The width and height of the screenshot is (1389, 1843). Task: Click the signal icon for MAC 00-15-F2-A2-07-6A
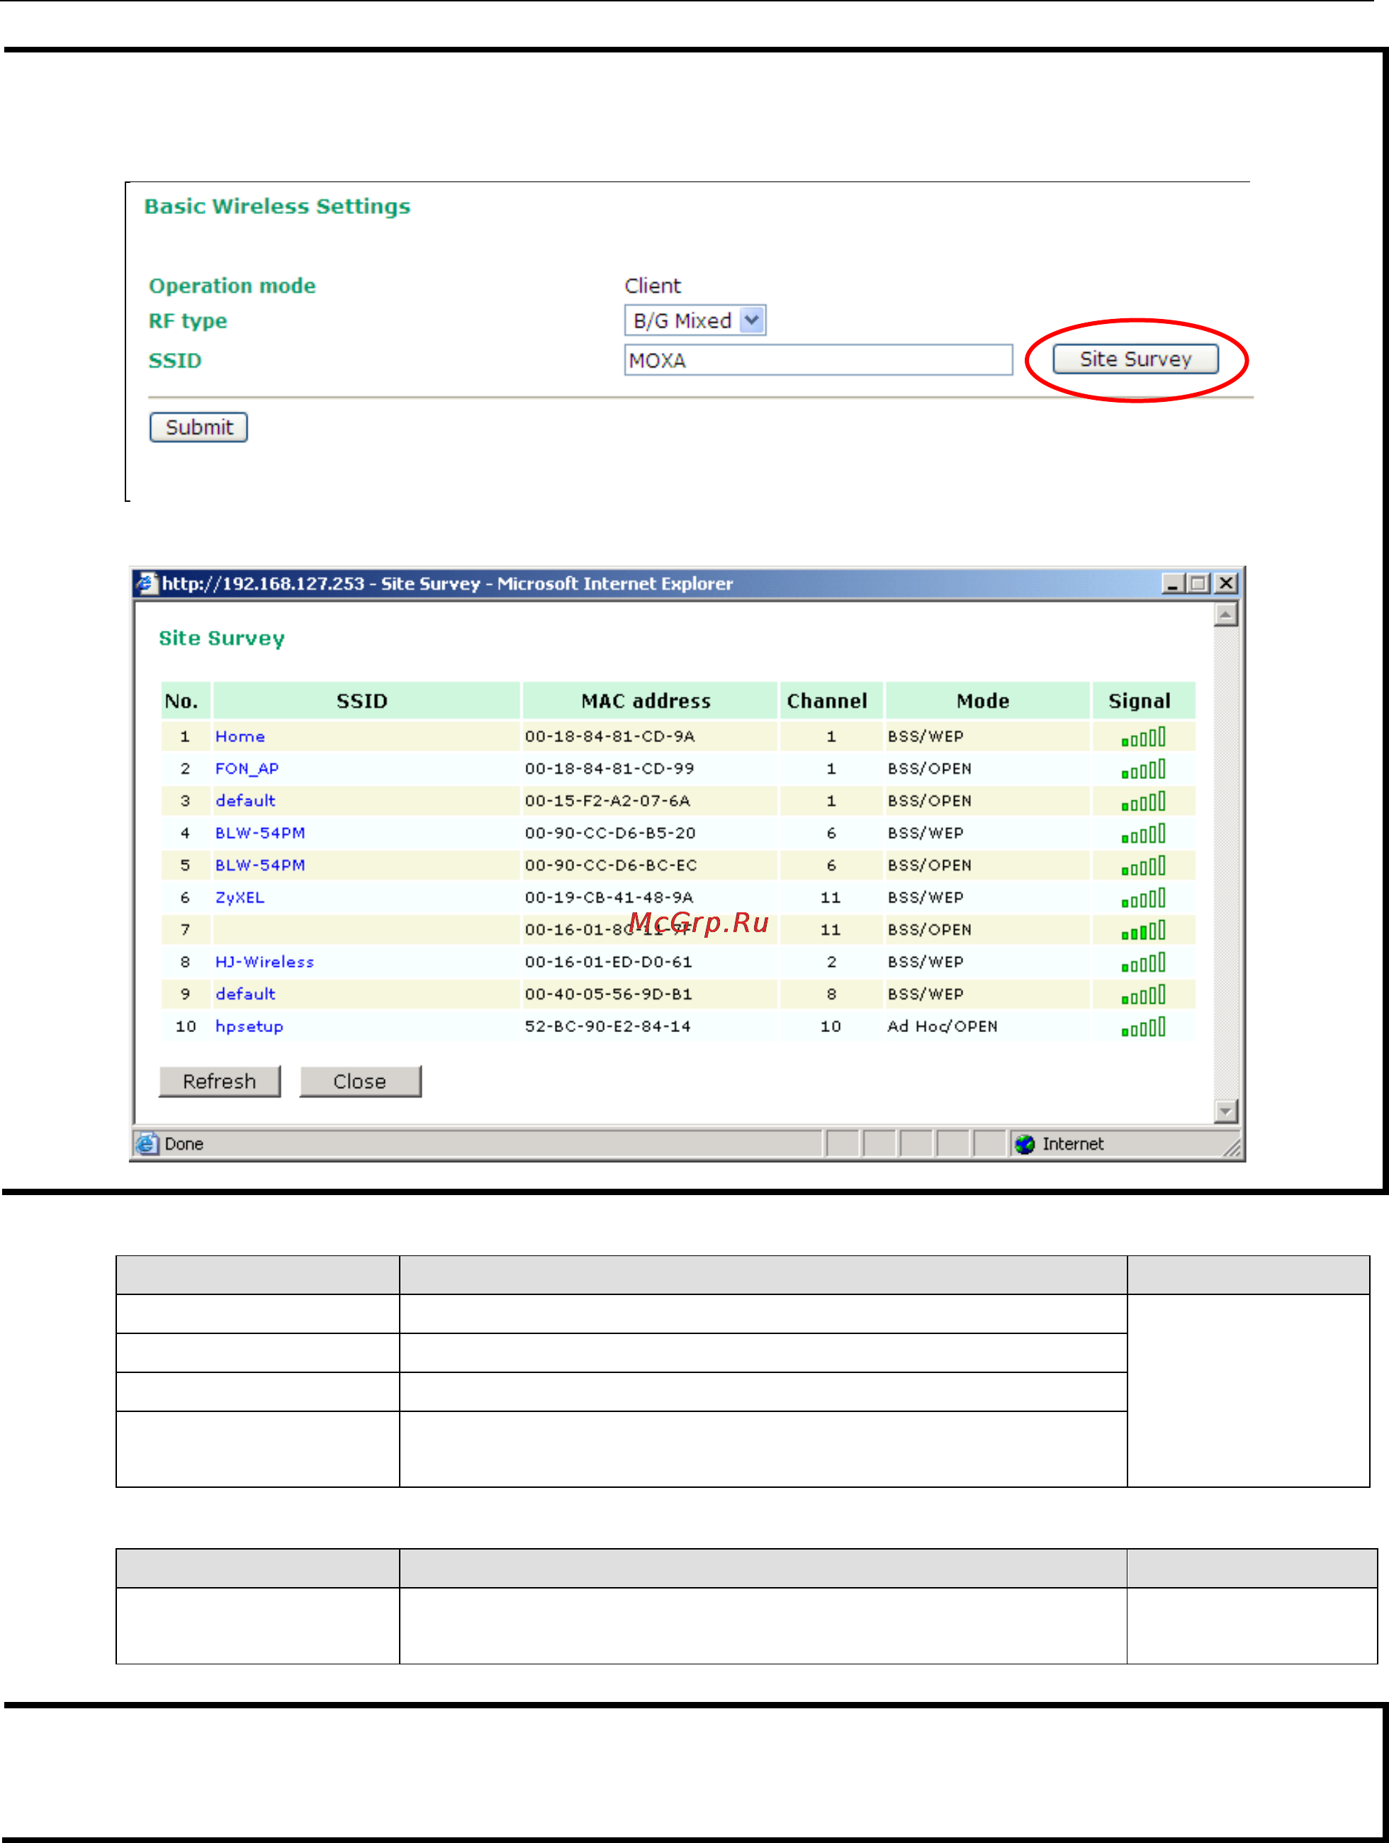point(1143,802)
